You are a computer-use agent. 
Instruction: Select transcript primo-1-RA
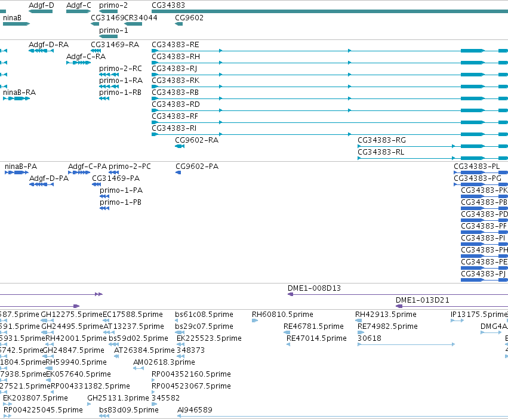point(121,81)
